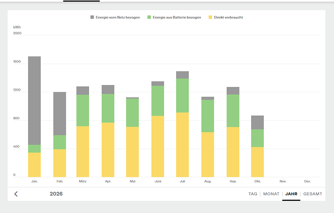Viewport: 334px width, 213px height.
Task: Select the JAHR tab
Action: 291,194
